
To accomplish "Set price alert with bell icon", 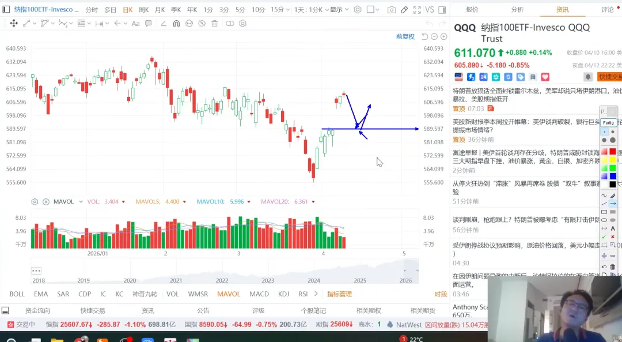I will 588,77.
